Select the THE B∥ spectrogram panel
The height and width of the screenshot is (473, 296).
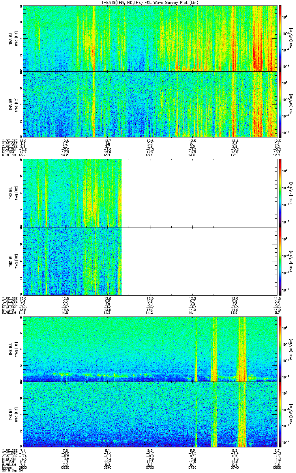[150, 414]
